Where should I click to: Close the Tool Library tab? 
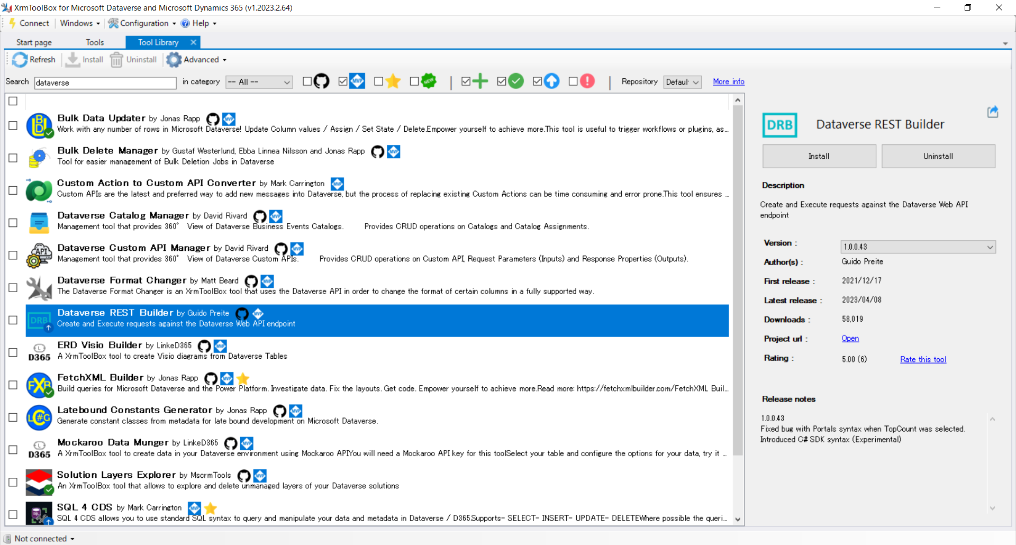click(x=193, y=42)
